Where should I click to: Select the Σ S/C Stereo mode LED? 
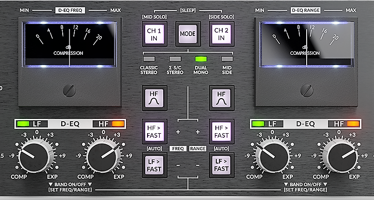(x=175, y=59)
